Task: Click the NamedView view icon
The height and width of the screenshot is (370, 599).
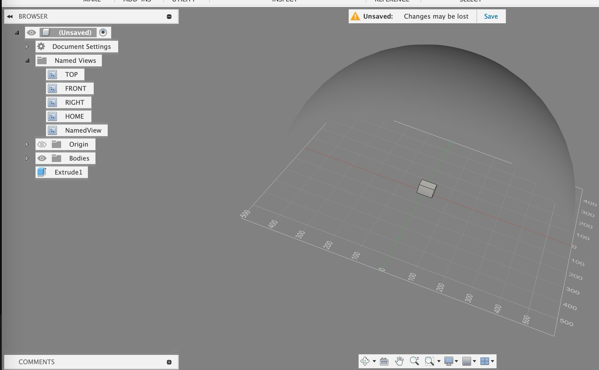Action: click(52, 130)
